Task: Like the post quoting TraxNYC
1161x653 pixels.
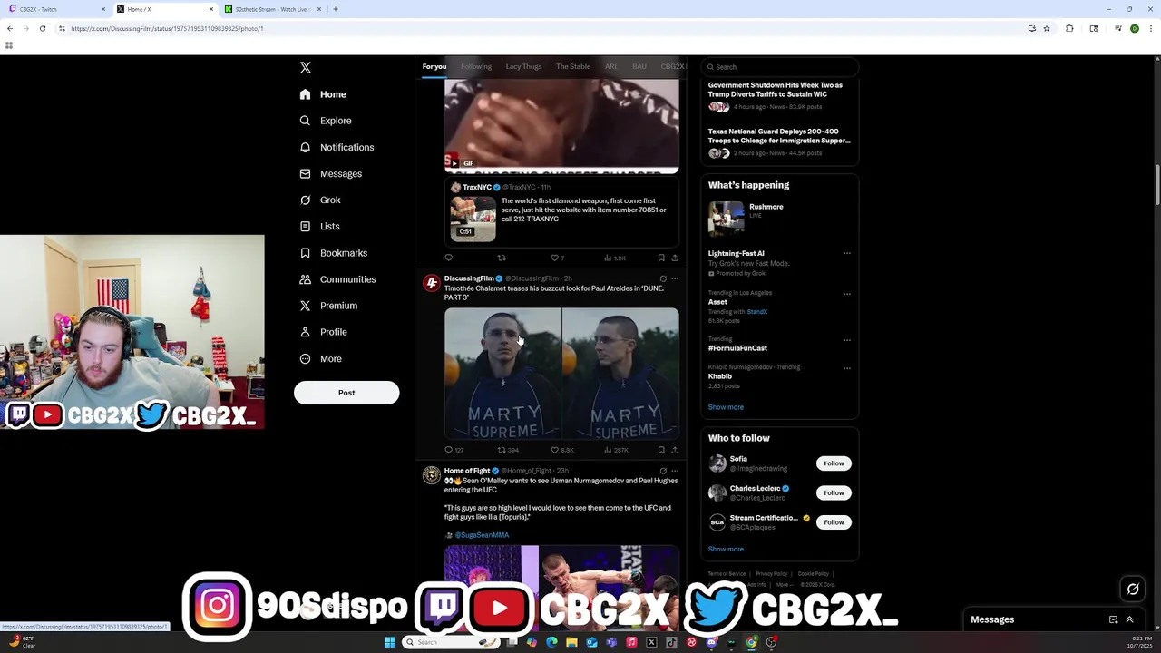Action: (553, 258)
